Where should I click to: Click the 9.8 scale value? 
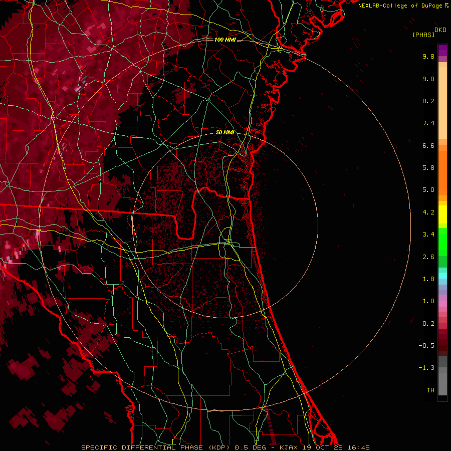(428, 56)
